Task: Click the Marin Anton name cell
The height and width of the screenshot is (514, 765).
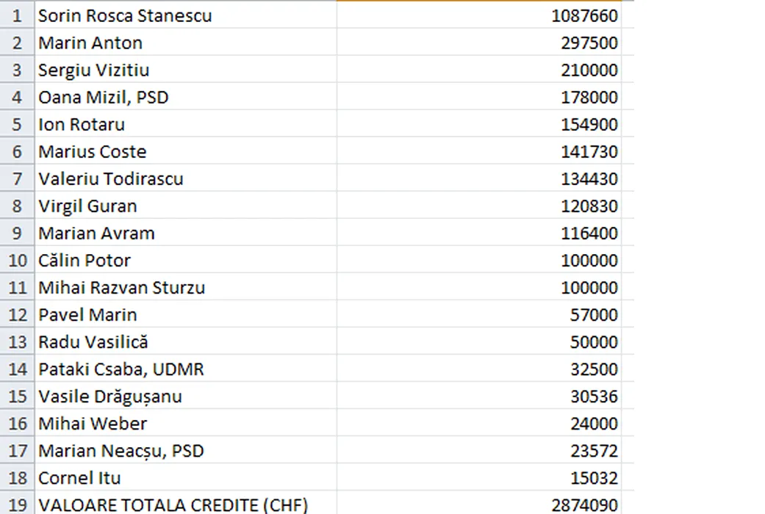Action: coord(90,43)
